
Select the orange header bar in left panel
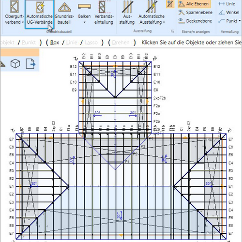(x=20, y=52)
